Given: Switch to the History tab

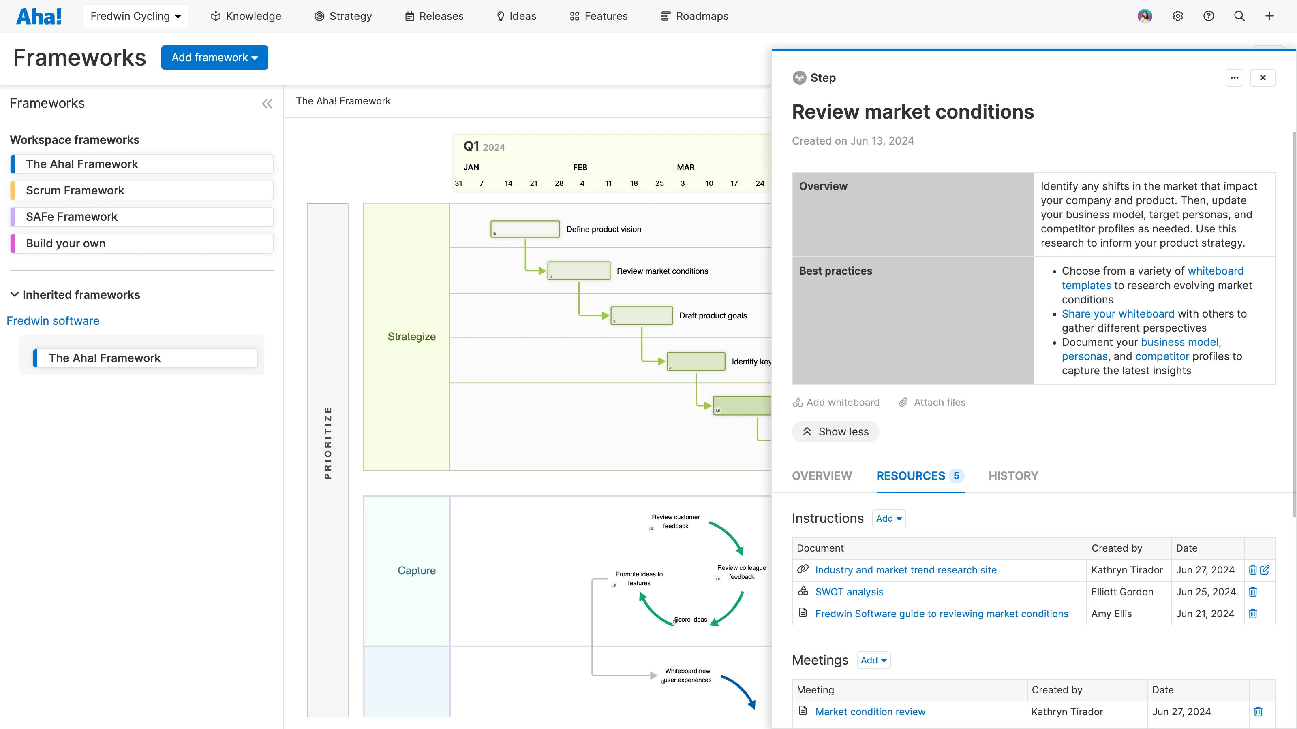Looking at the screenshot, I should point(1013,475).
